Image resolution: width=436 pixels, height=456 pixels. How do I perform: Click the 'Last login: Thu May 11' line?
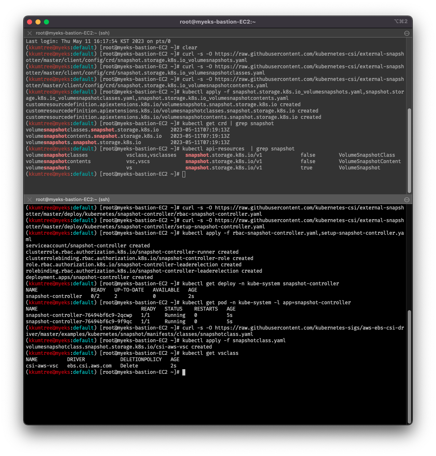(x=98, y=41)
